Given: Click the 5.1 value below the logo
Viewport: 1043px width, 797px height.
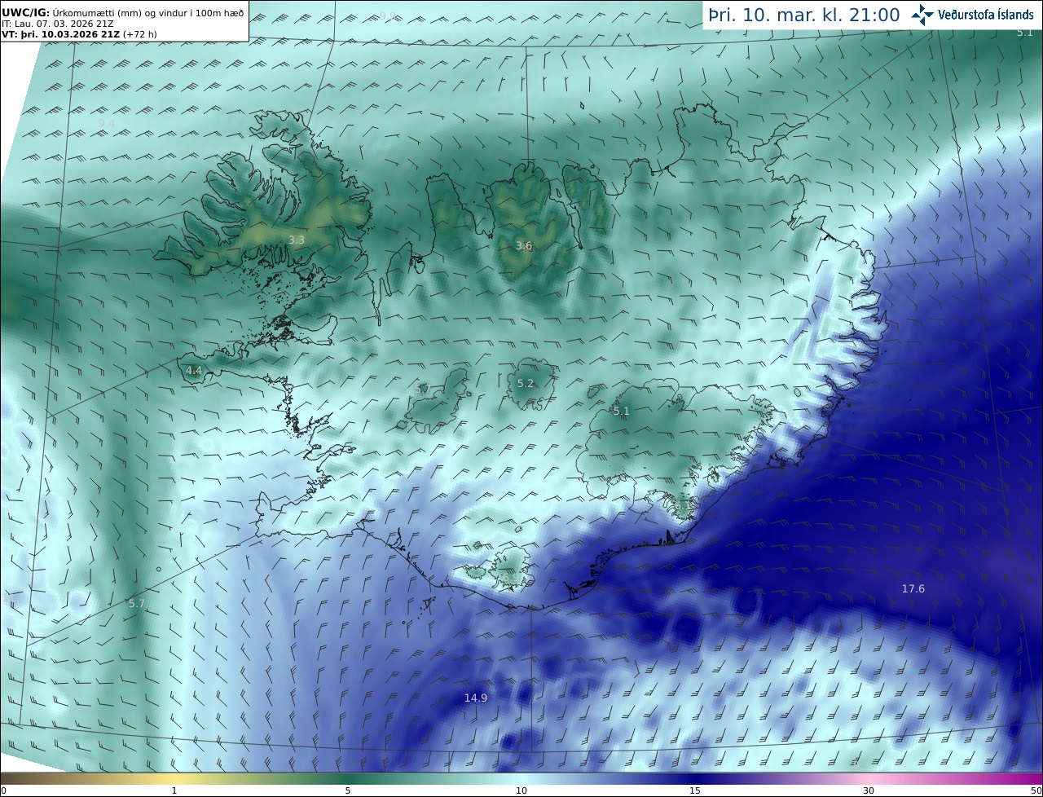Looking at the screenshot, I should [x=1025, y=33].
